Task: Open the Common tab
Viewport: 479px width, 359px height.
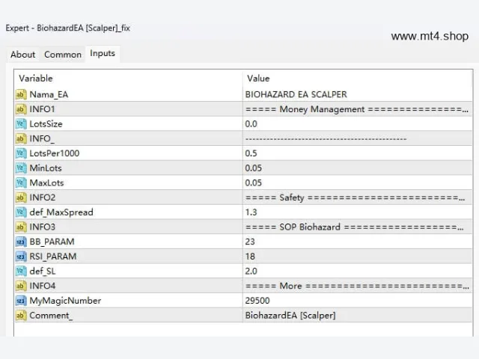Action: 63,55
